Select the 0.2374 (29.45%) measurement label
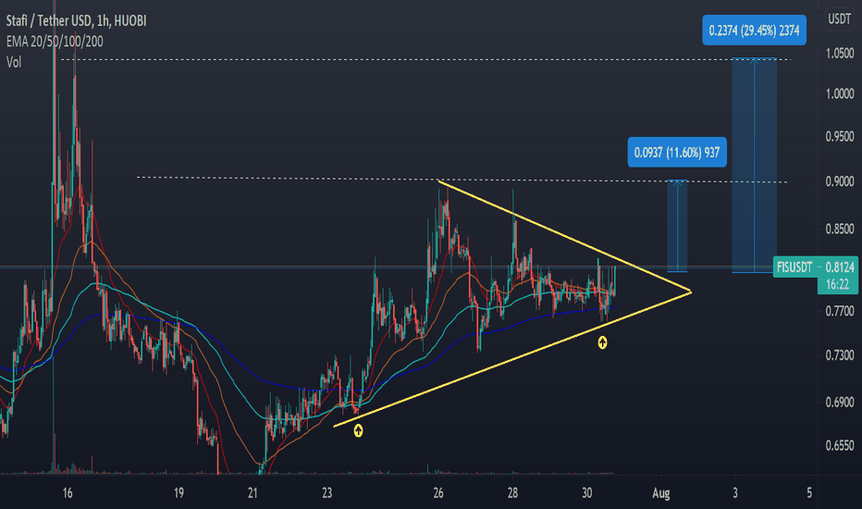862x509 pixels. point(754,31)
